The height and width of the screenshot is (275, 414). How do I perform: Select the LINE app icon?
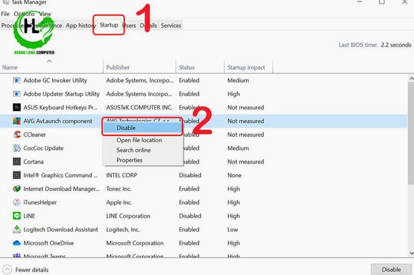coord(17,216)
